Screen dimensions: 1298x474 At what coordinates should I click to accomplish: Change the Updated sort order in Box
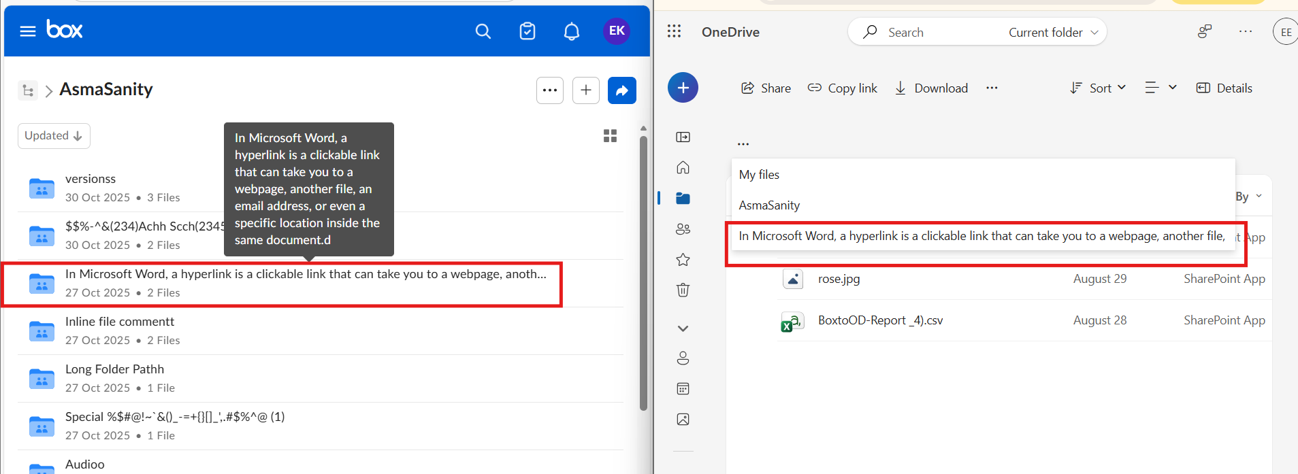tap(54, 136)
